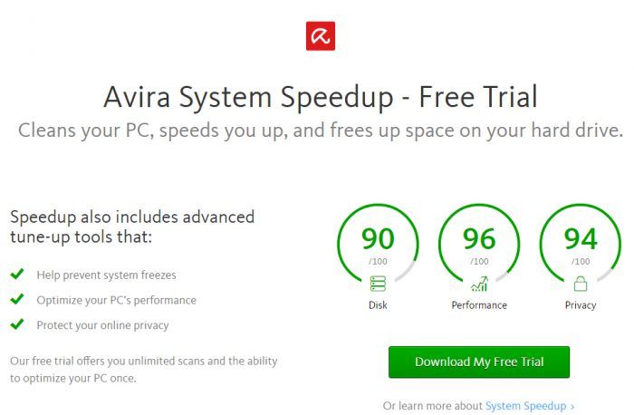Click the Help prevent system freezes text

coord(106,275)
